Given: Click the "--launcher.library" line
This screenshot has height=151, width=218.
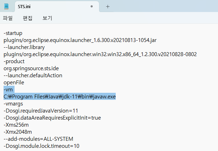Looking at the screenshot, I should [x=24, y=47].
